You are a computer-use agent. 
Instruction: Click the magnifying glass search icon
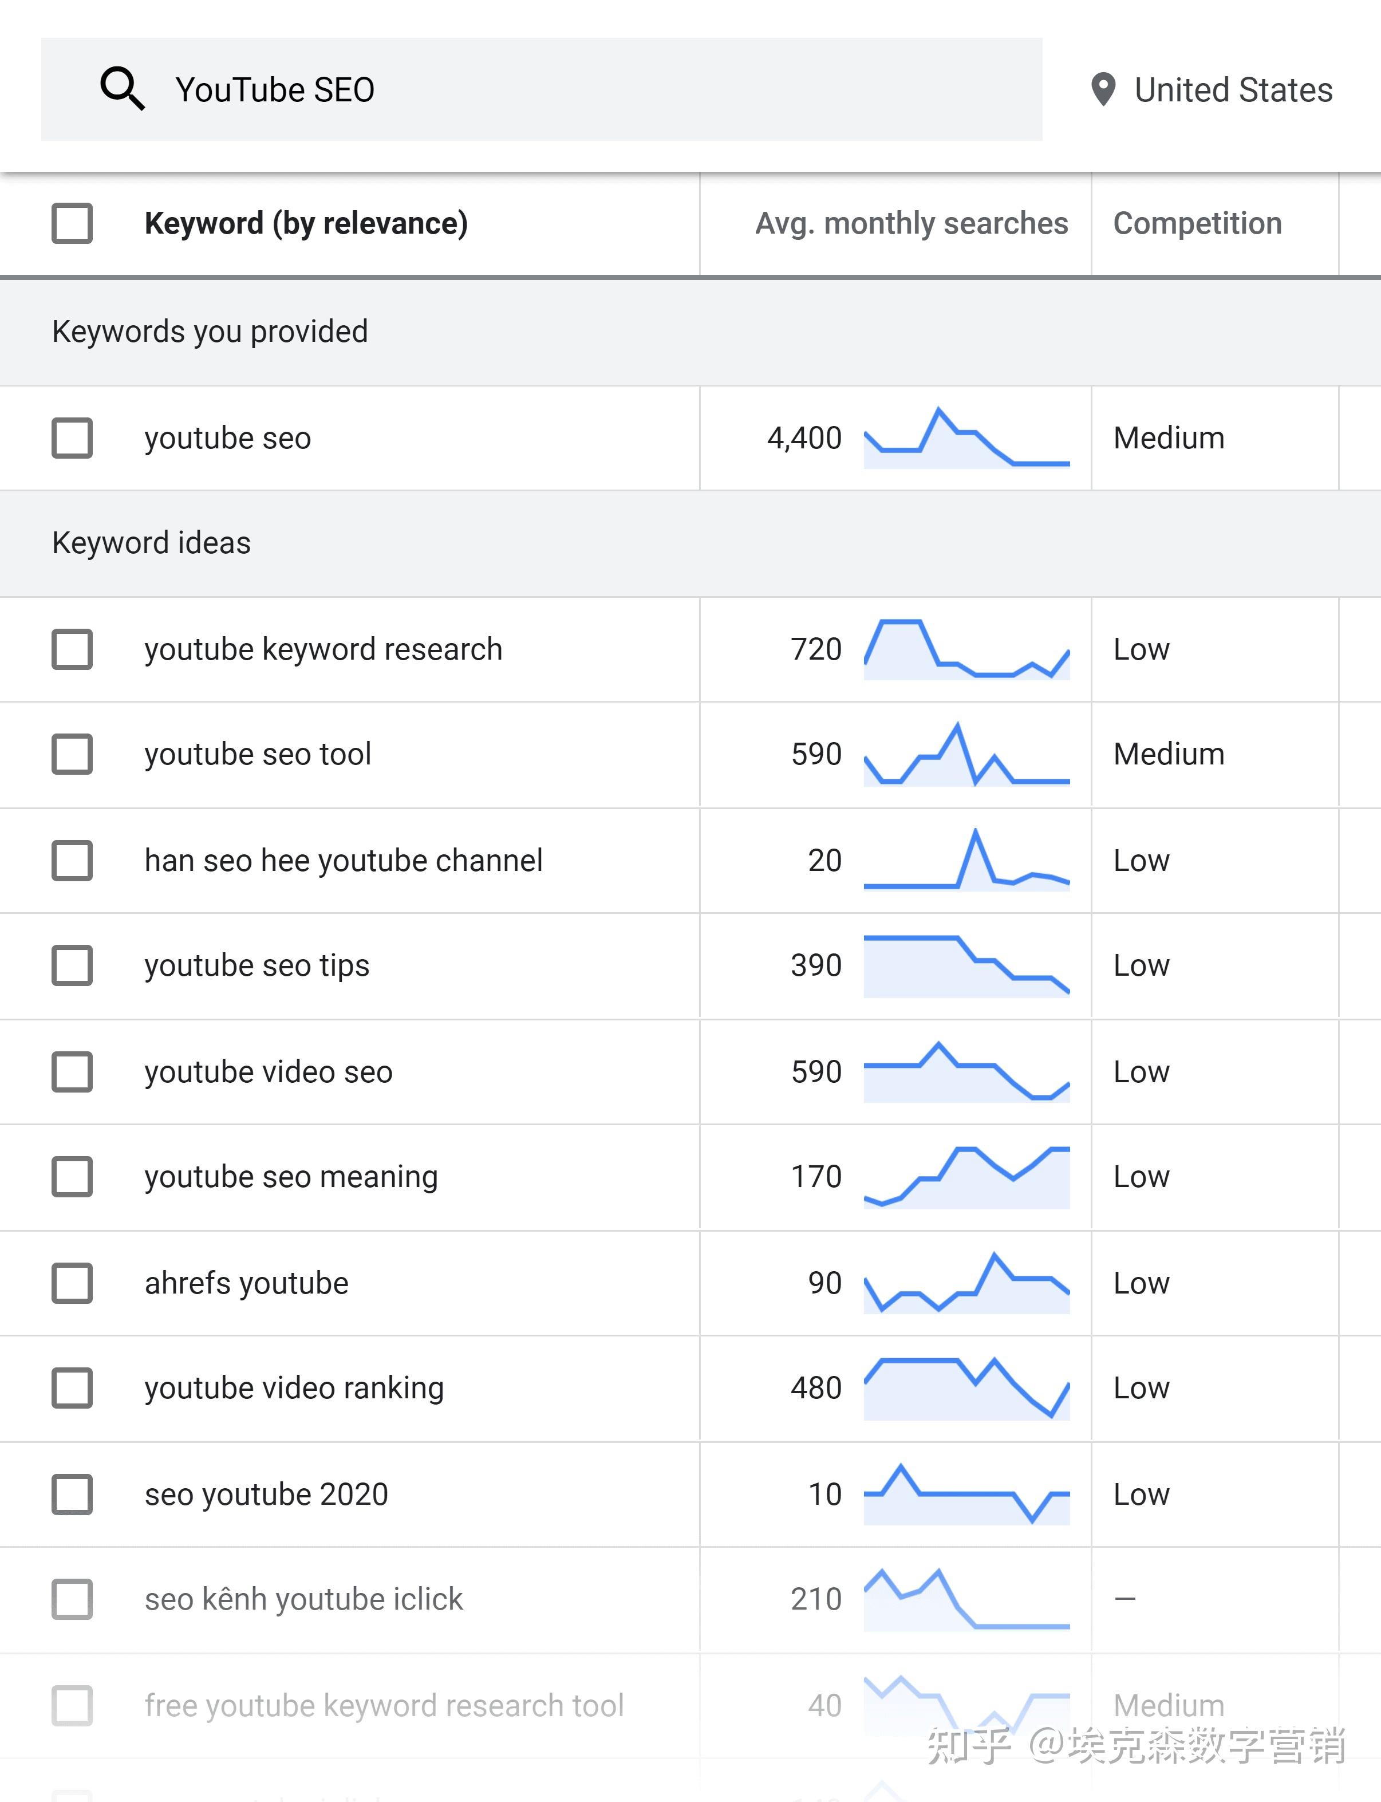123,89
